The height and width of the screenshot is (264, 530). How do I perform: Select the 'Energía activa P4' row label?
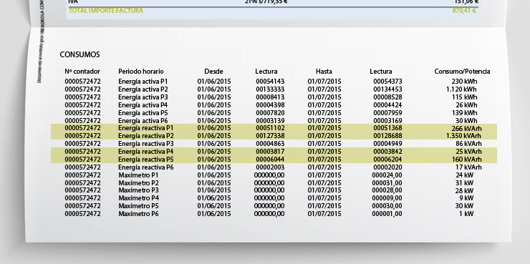pyautogui.click(x=143, y=105)
